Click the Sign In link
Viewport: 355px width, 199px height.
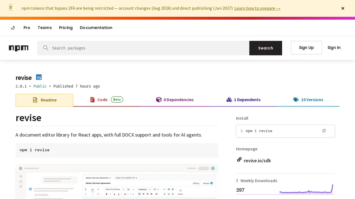(334, 48)
